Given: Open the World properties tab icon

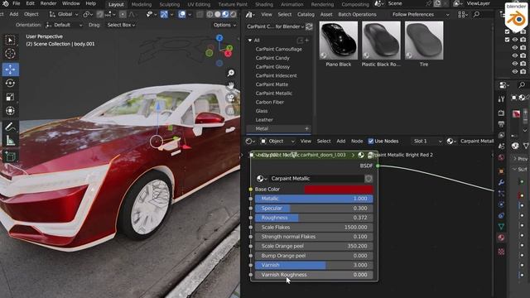Looking at the screenshot, I should click(x=501, y=157).
